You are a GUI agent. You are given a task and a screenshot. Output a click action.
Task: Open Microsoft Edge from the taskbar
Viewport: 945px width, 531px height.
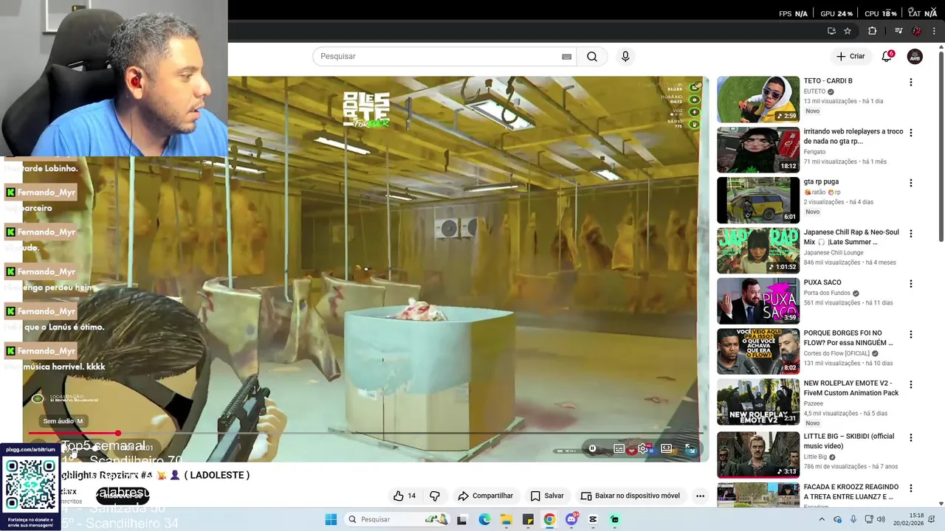click(484, 519)
